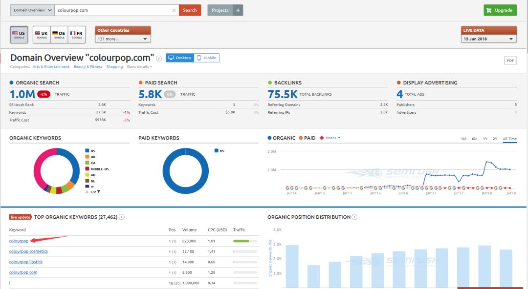Switch the view to Desktop
528x289 pixels.
point(180,58)
